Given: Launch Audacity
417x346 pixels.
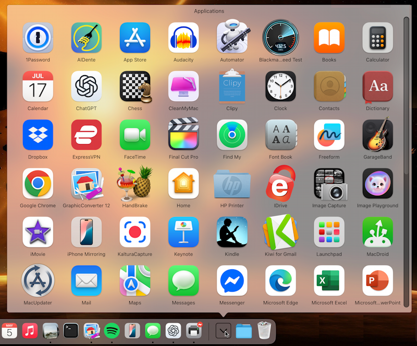Looking at the screenshot, I should click(x=183, y=38).
